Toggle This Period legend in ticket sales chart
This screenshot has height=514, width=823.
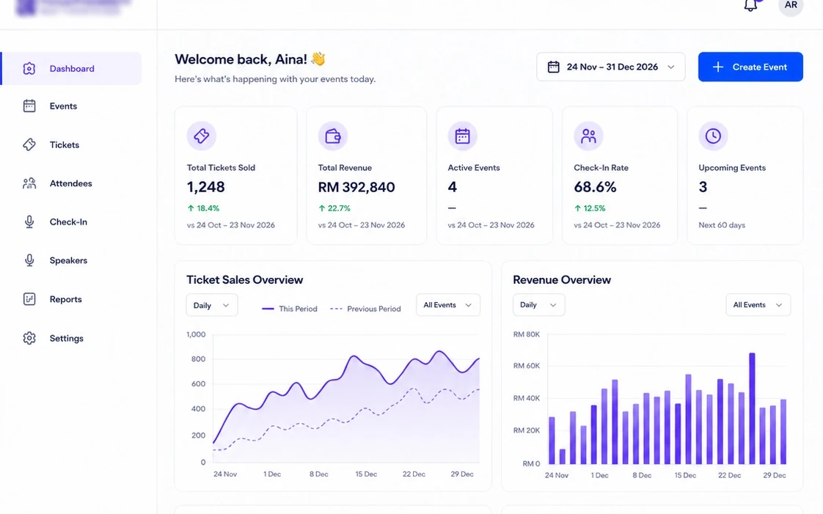(x=290, y=309)
